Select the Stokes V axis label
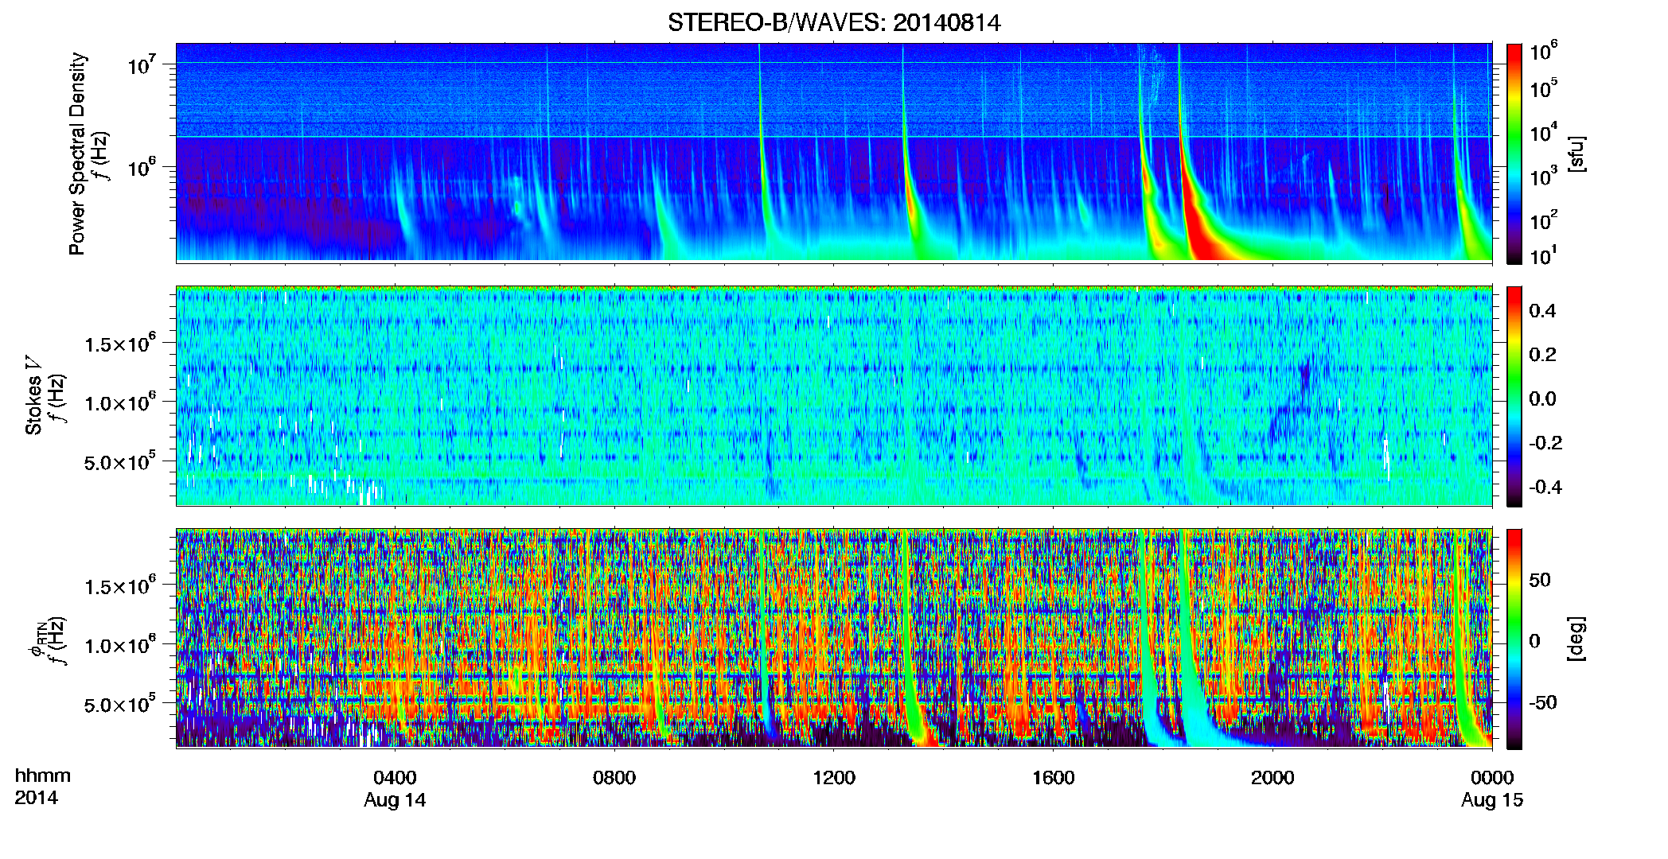This screenshot has width=1668, height=859. click(x=33, y=395)
